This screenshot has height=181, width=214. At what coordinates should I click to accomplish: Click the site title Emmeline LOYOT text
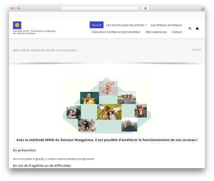coord(34,32)
